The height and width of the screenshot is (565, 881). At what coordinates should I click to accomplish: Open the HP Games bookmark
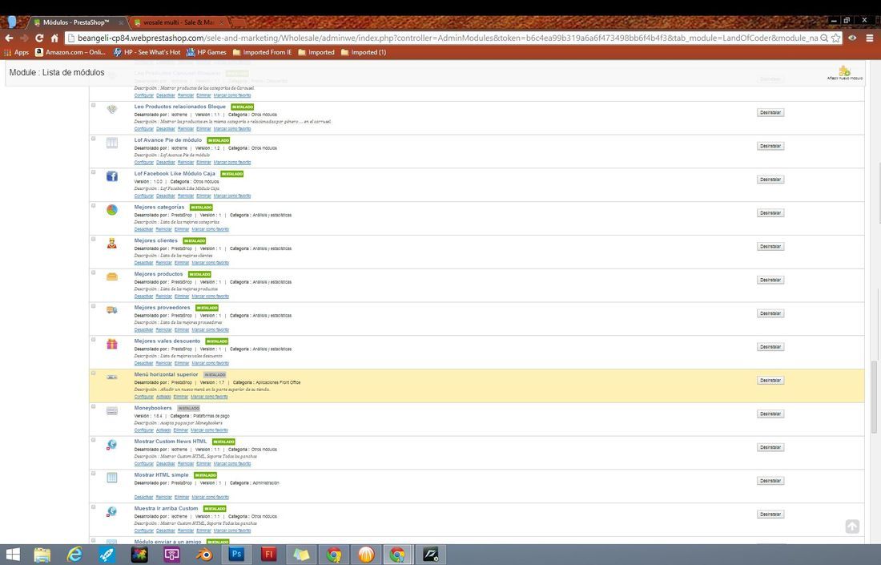click(206, 52)
